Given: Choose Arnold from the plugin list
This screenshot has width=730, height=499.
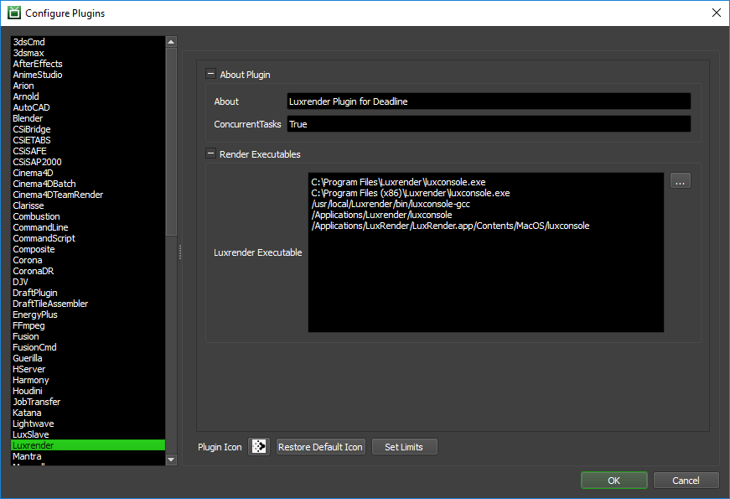Looking at the screenshot, I should (x=26, y=96).
